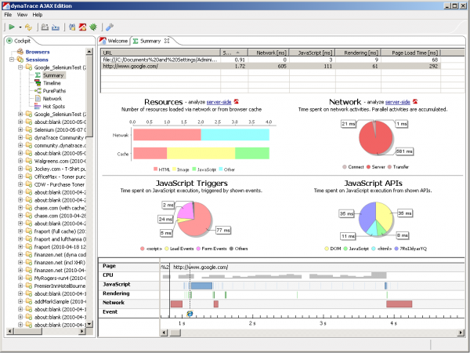Screen dimensions: 470x353
Task: Expand the chase.com (with cache) session
Action: coord(20,208)
